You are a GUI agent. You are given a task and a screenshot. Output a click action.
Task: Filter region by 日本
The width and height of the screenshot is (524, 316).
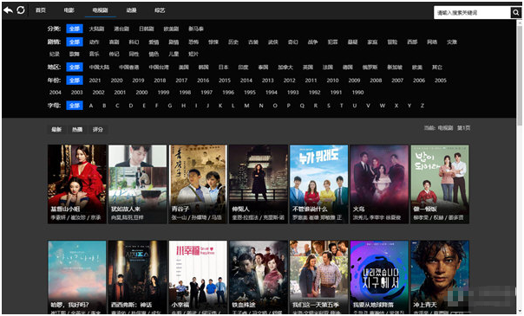(x=223, y=68)
